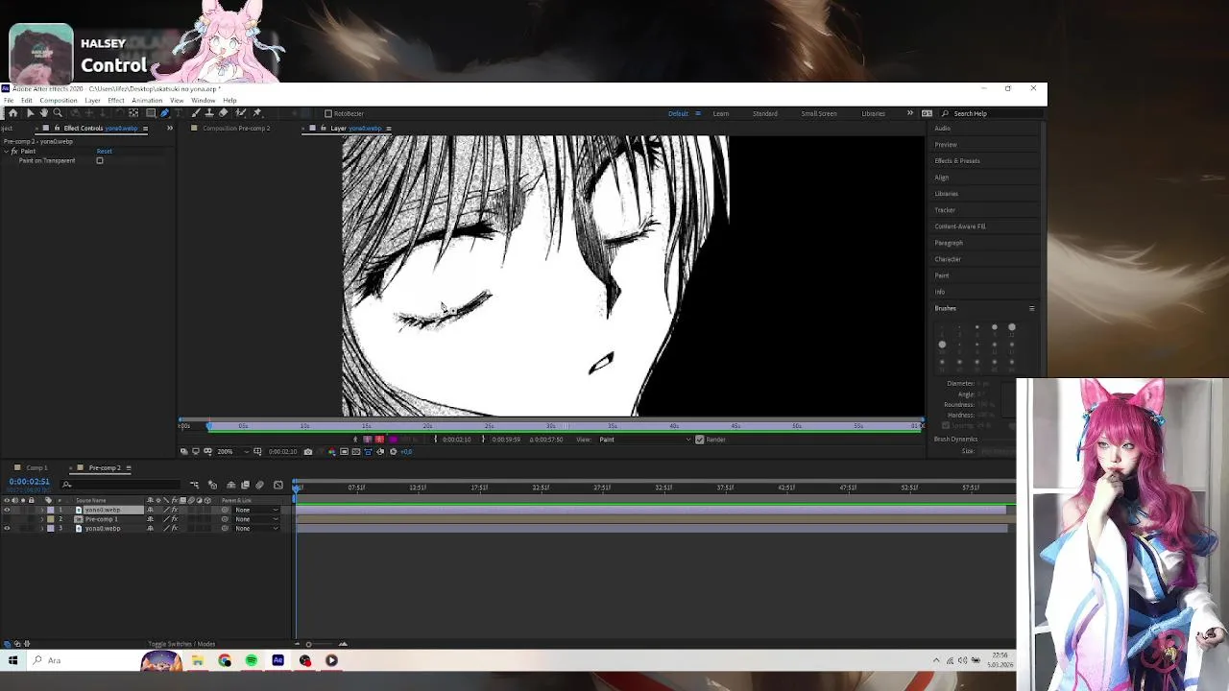
Task: Click the Spotify icon in taskbar
Action: pos(252,660)
